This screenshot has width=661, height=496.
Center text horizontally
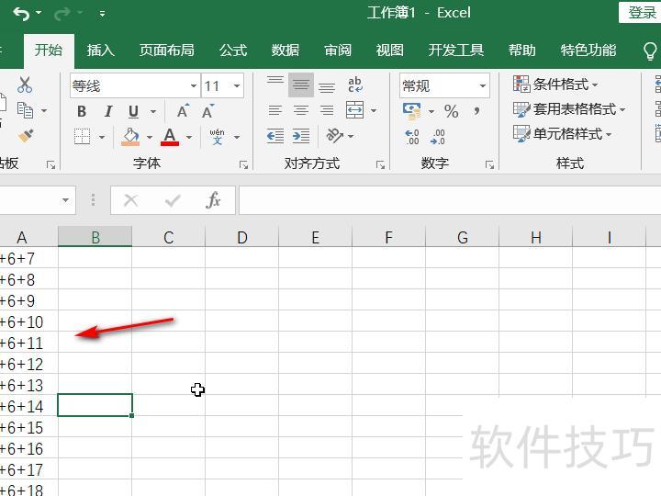(x=301, y=110)
